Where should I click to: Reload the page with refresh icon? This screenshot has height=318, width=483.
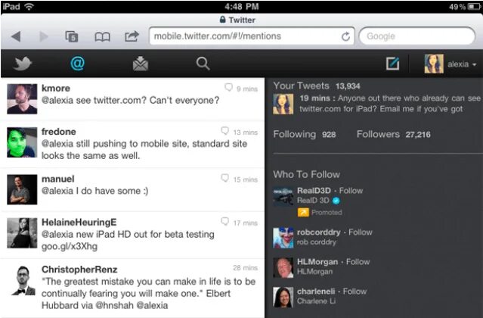(345, 36)
